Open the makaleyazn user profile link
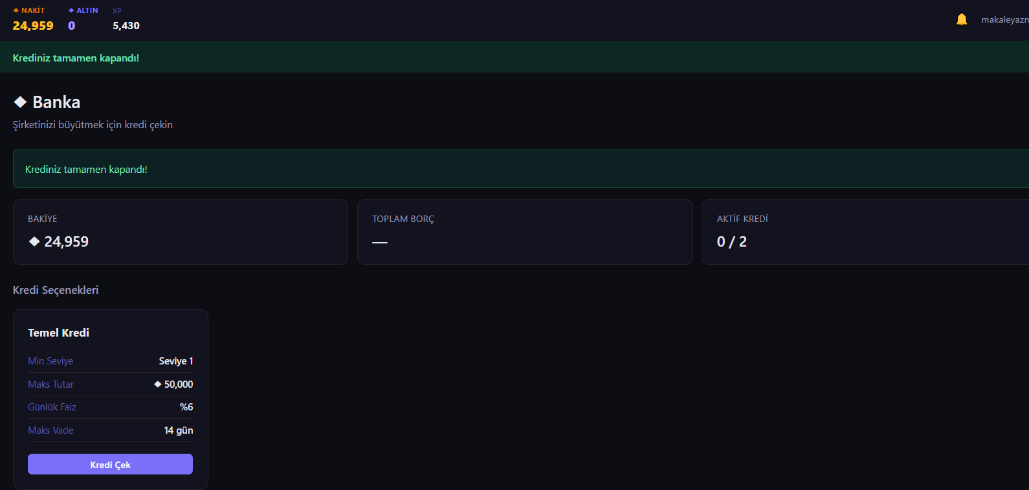1029x490 pixels. tap(1005, 19)
